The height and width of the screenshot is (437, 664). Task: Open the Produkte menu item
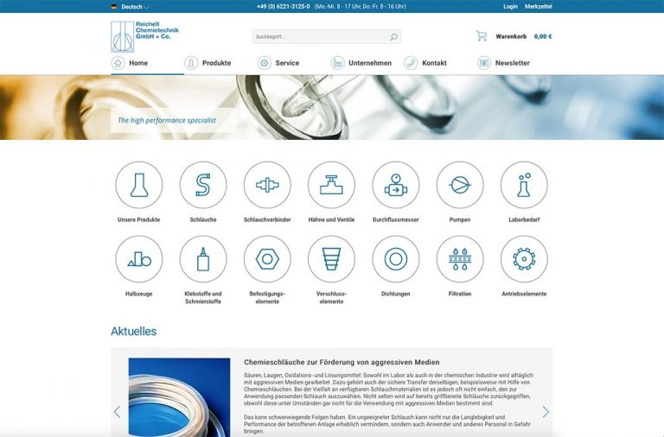coord(216,63)
